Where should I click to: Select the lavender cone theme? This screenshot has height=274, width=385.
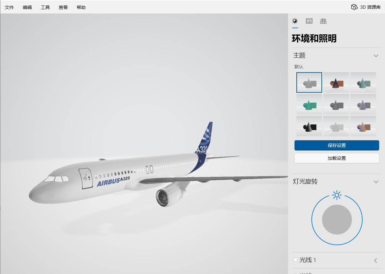[363, 104]
